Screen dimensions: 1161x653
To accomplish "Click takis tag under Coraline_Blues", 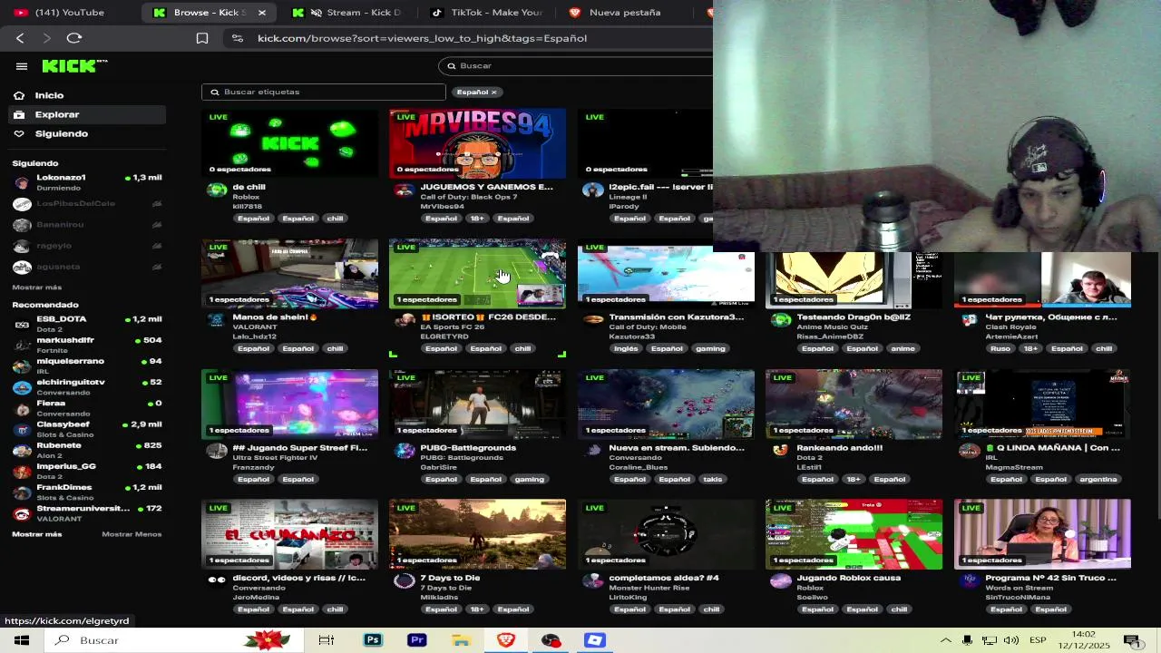I will pos(712,480).
